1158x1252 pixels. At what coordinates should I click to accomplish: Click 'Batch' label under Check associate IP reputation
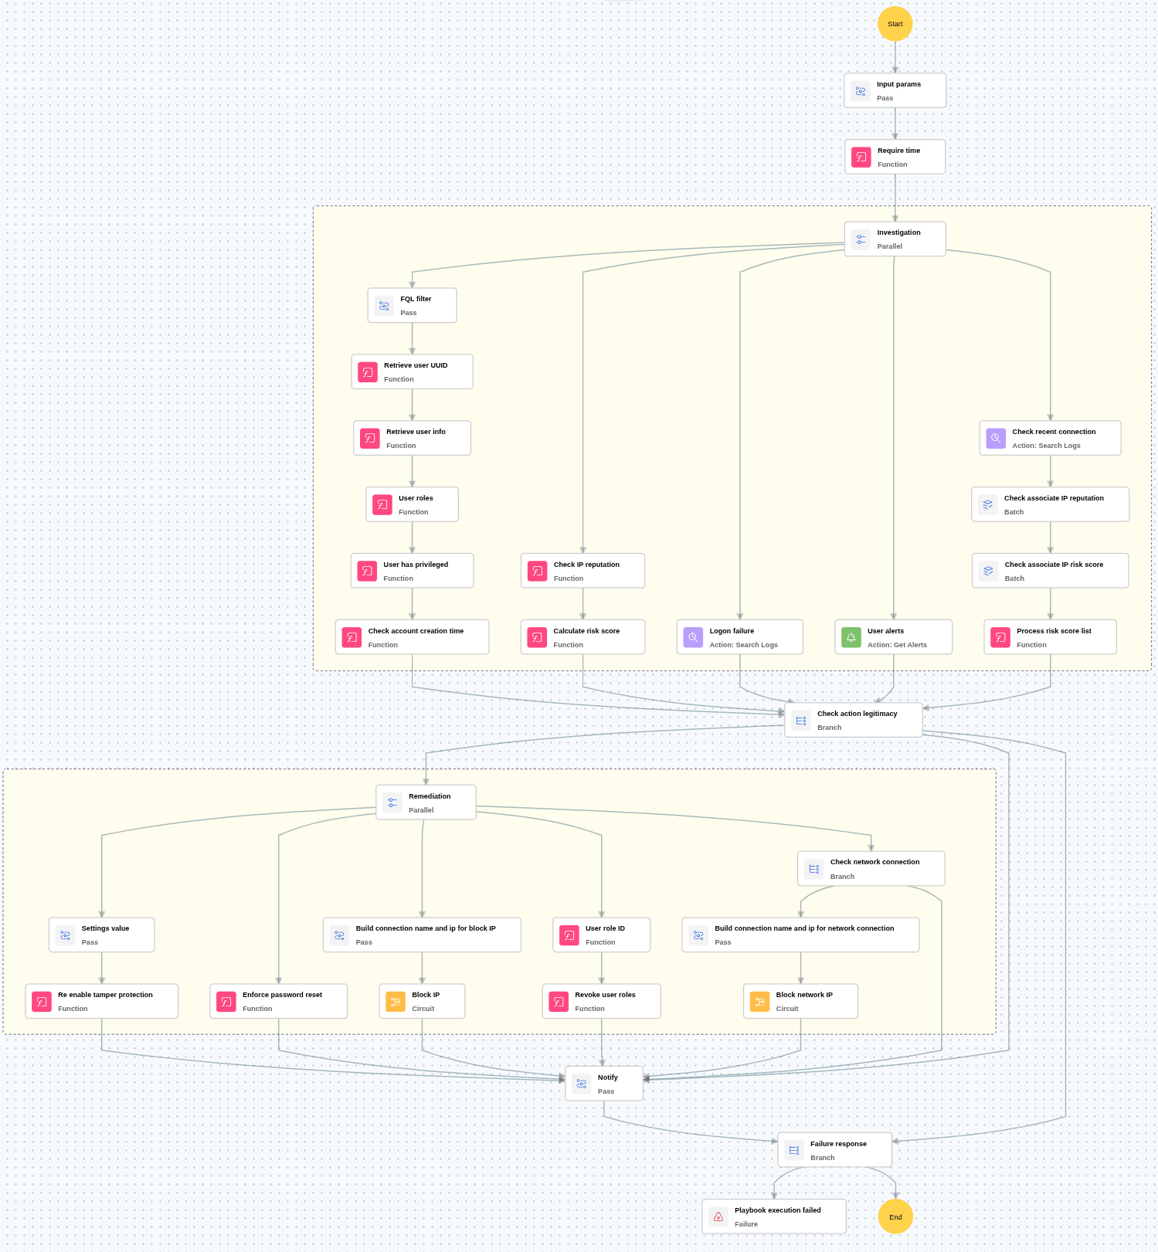tap(1014, 512)
